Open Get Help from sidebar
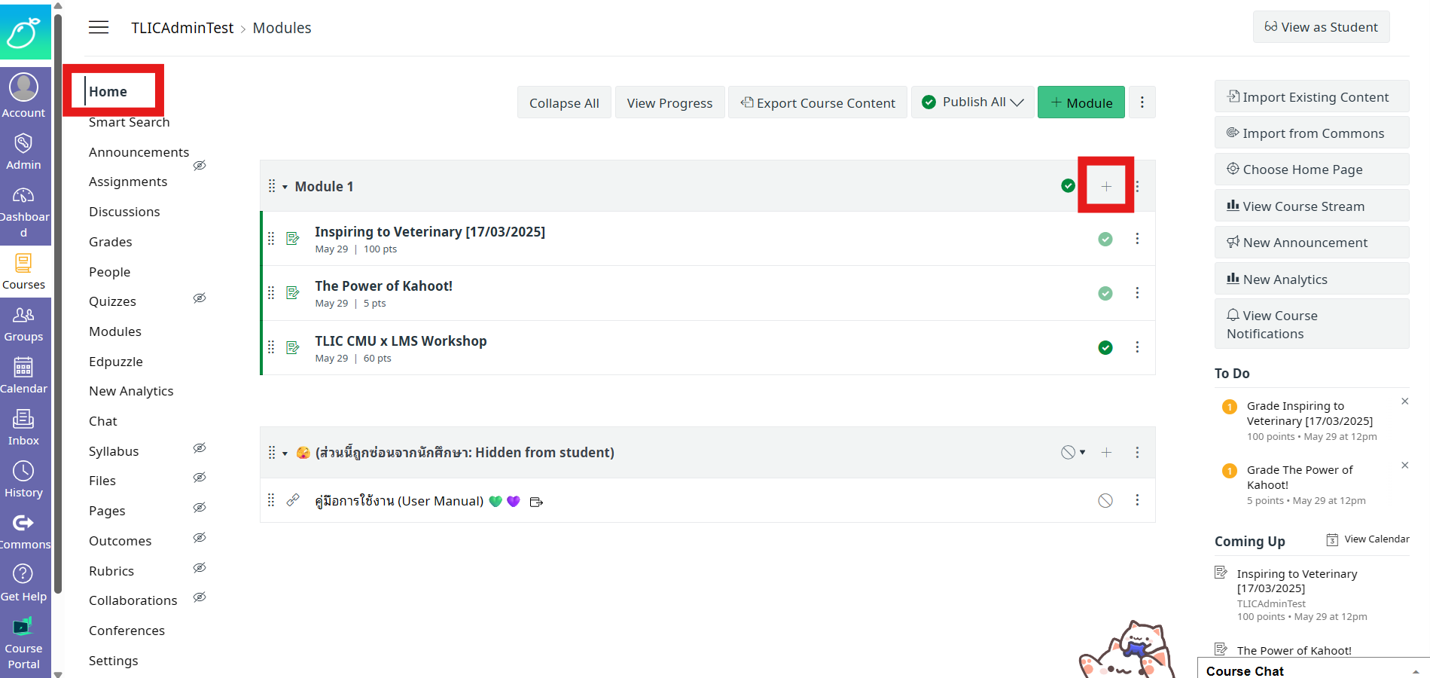The image size is (1430, 678). [x=23, y=583]
